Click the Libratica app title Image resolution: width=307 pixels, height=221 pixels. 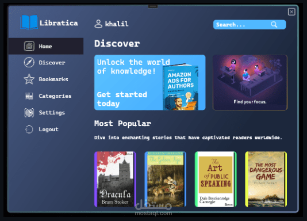59,23
